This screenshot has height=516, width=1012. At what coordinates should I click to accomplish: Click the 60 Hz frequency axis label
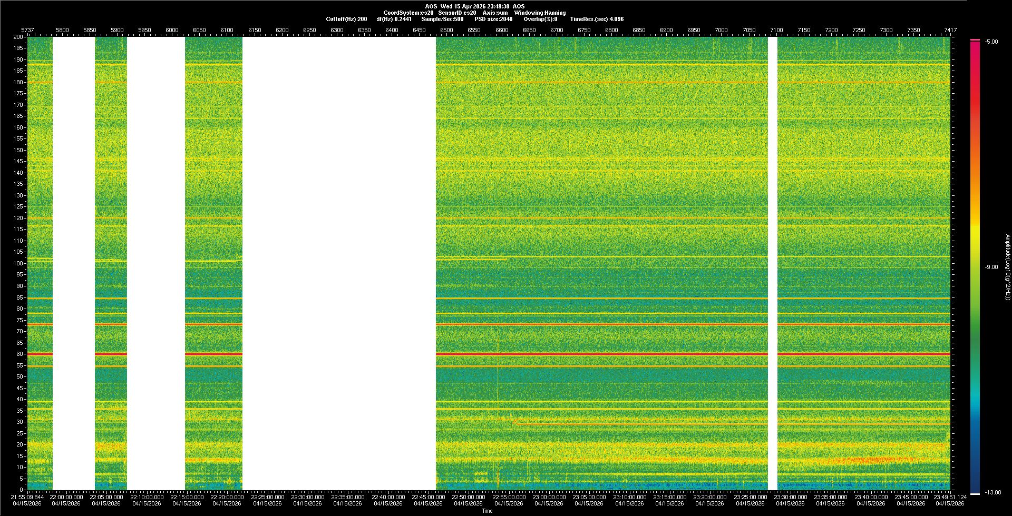tap(19, 354)
